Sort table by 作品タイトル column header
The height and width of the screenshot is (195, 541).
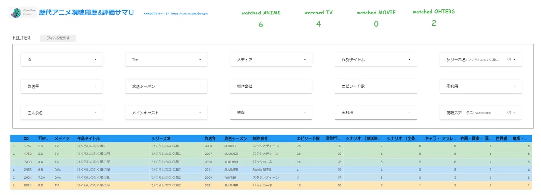coord(88,139)
